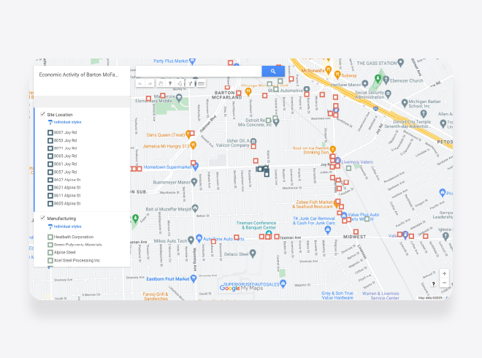Select 8605 Alpine St in list
Image resolution: width=482 pixels, height=358 pixels.
(x=67, y=204)
